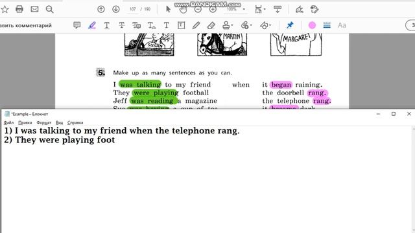The height and width of the screenshot is (233, 415).
Task: Click the scrolling mode icon
Action: click(278, 9)
